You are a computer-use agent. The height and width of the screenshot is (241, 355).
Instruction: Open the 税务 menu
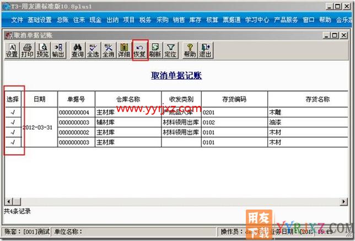click(x=146, y=20)
